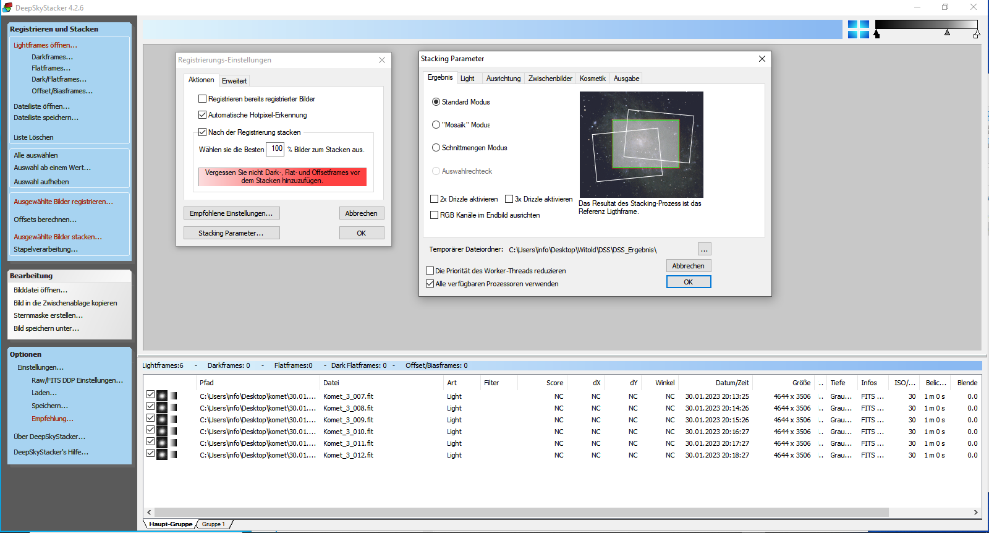Screen dimensions: 989x533
Task: Click the horizontal scrollbar right arrow
Action: pyautogui.click(x=976, y=512)
